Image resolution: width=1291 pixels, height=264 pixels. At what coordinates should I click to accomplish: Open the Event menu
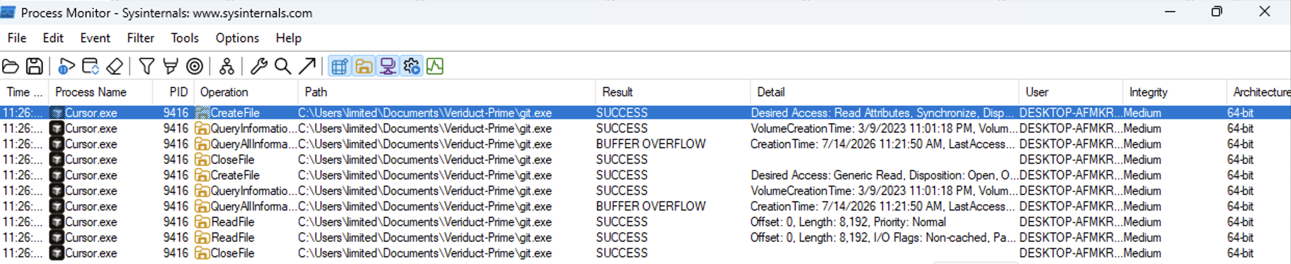95,38
